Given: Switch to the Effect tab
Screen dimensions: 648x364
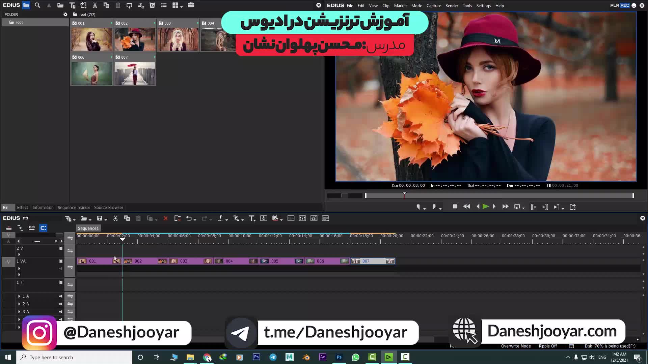Looking at the screenshot, I should pyautogui.click(x=23, y=208).
